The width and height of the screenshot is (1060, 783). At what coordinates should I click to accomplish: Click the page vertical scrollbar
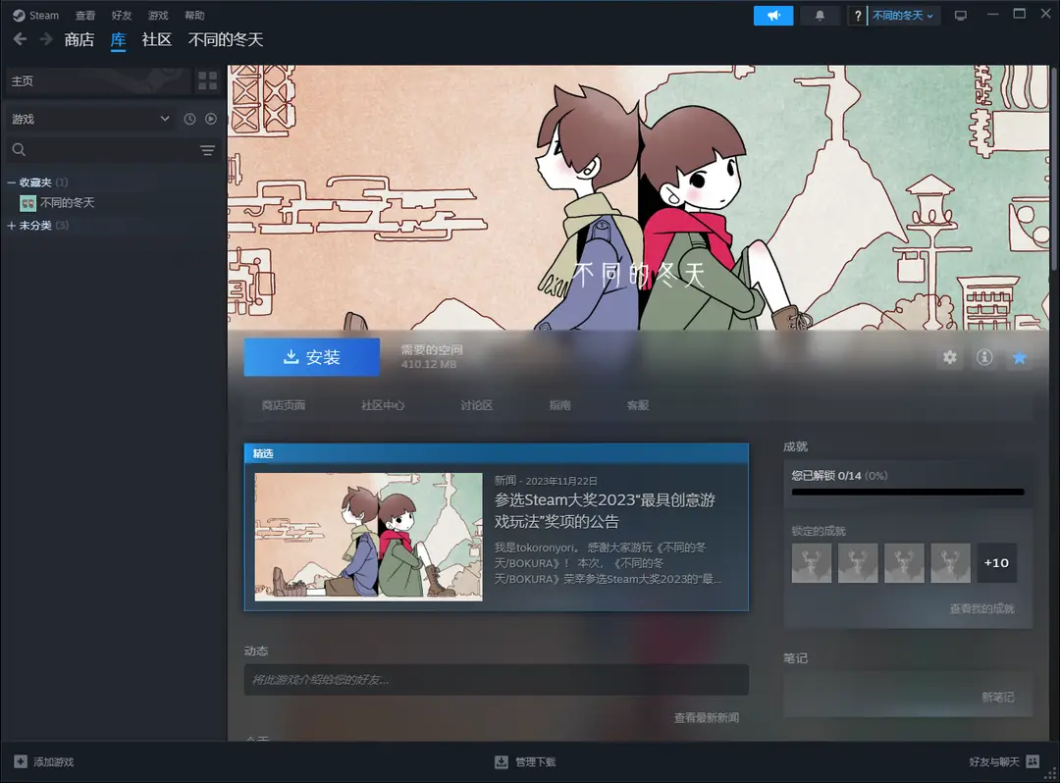(1054, 169)
